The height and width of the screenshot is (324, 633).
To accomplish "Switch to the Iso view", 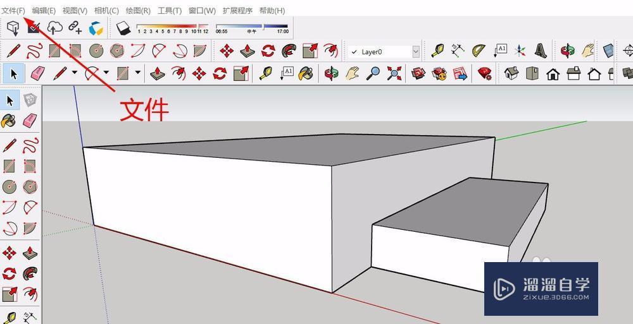I will (x=511, y=74).
